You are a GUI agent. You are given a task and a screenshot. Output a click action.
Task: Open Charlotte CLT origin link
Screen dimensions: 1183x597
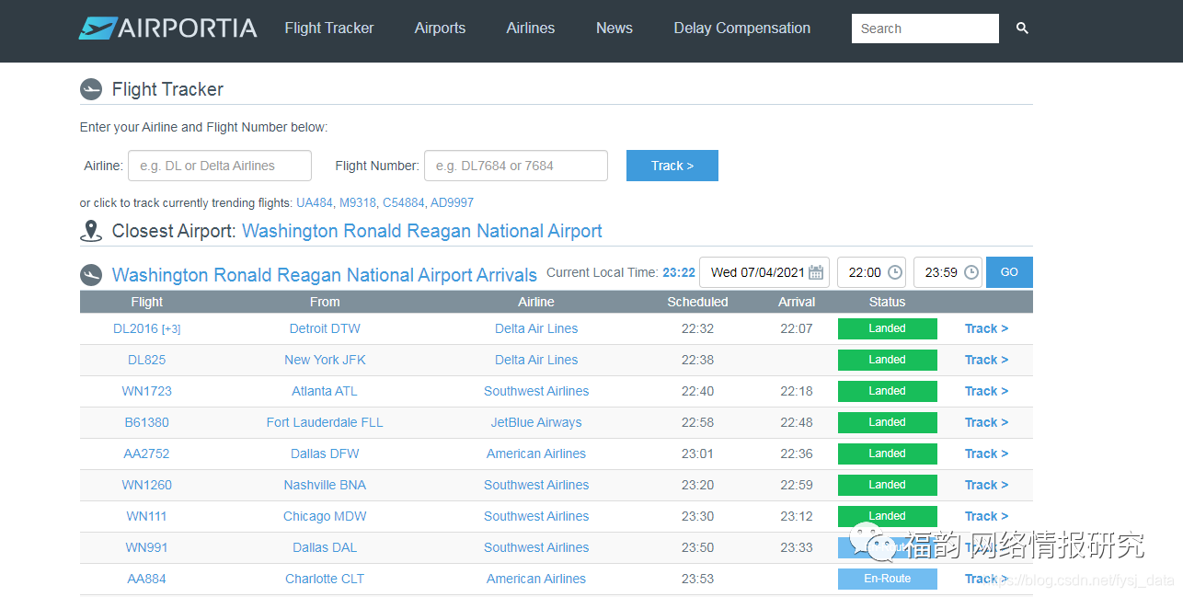pos(325,579)
